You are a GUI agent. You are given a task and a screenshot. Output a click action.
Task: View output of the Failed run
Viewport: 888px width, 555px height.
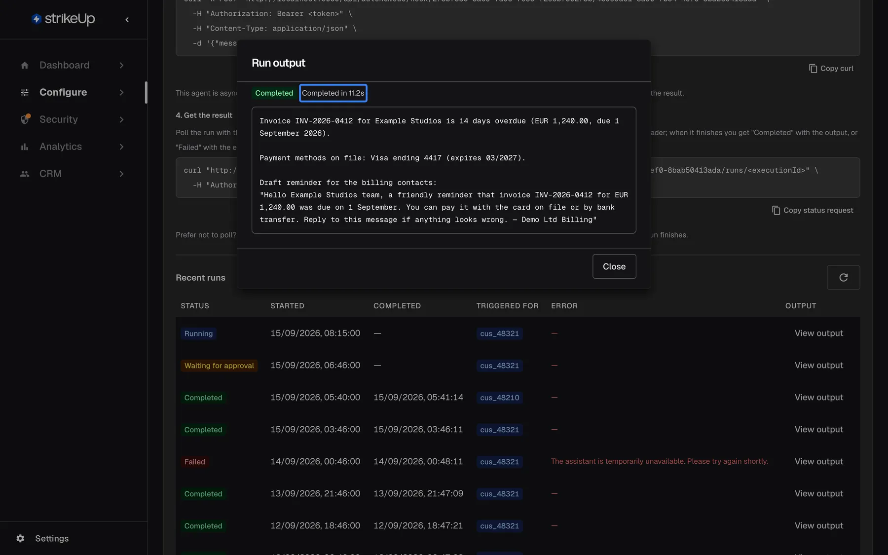click(x=818, y=462)
